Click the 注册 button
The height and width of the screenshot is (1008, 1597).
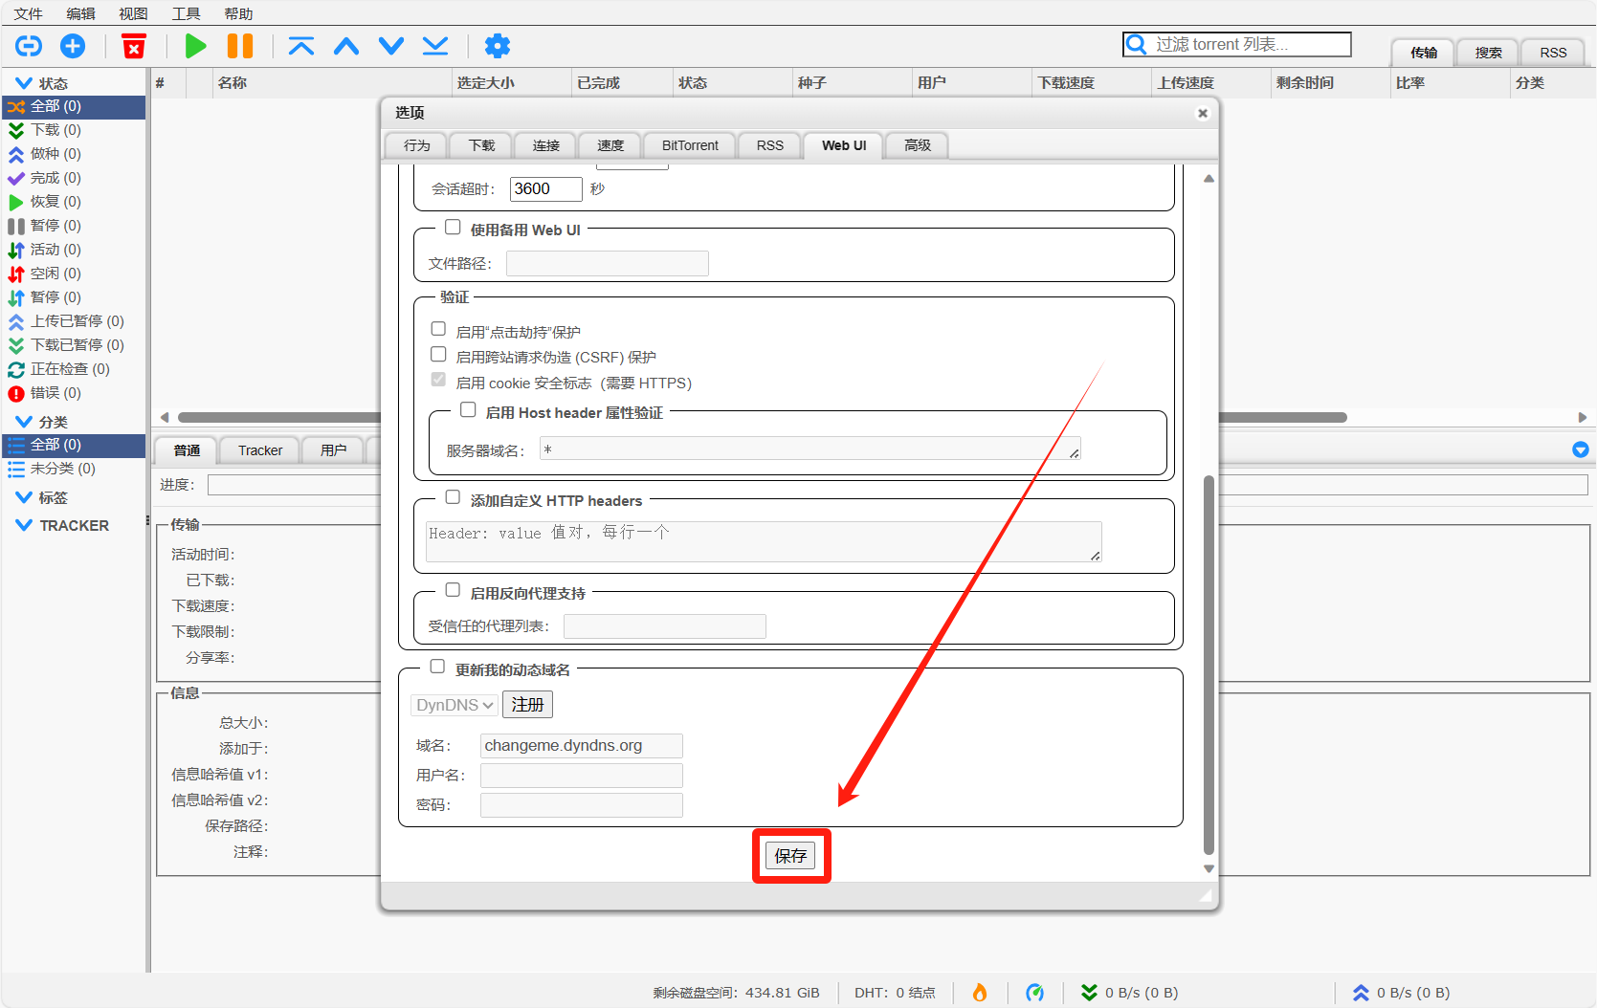(x=527, y=705)
